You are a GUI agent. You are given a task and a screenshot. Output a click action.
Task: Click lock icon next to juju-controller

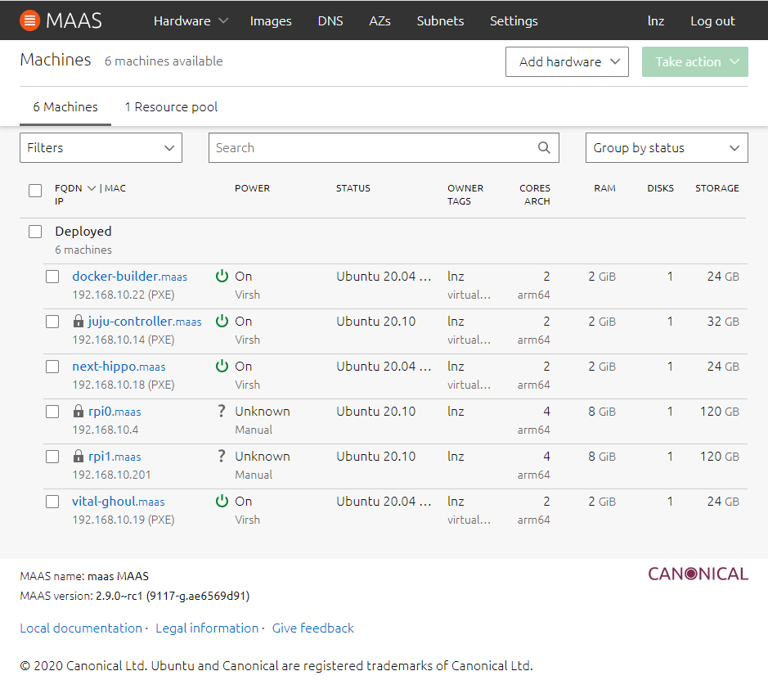79,322
